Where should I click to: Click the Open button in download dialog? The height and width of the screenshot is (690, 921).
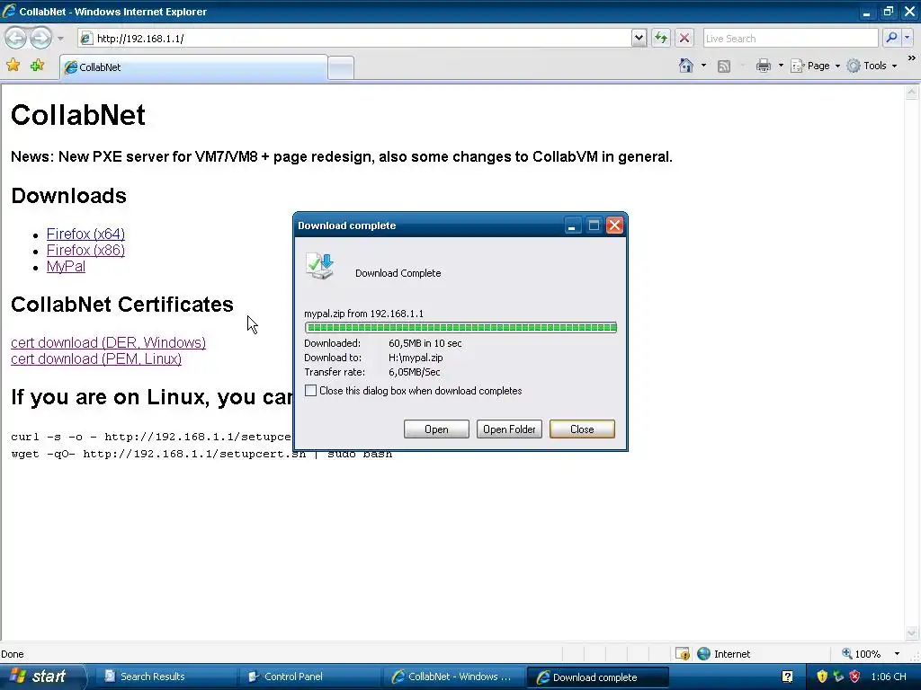[x=436, y=429]
